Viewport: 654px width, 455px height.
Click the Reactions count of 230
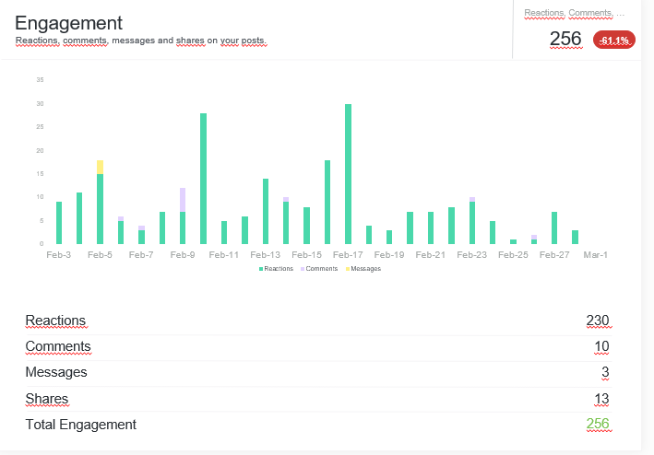(597, 321)
